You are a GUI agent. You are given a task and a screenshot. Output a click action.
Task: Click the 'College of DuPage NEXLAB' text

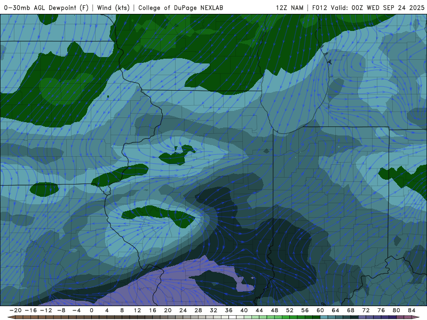pyautogui.click(x=181, y=7)
